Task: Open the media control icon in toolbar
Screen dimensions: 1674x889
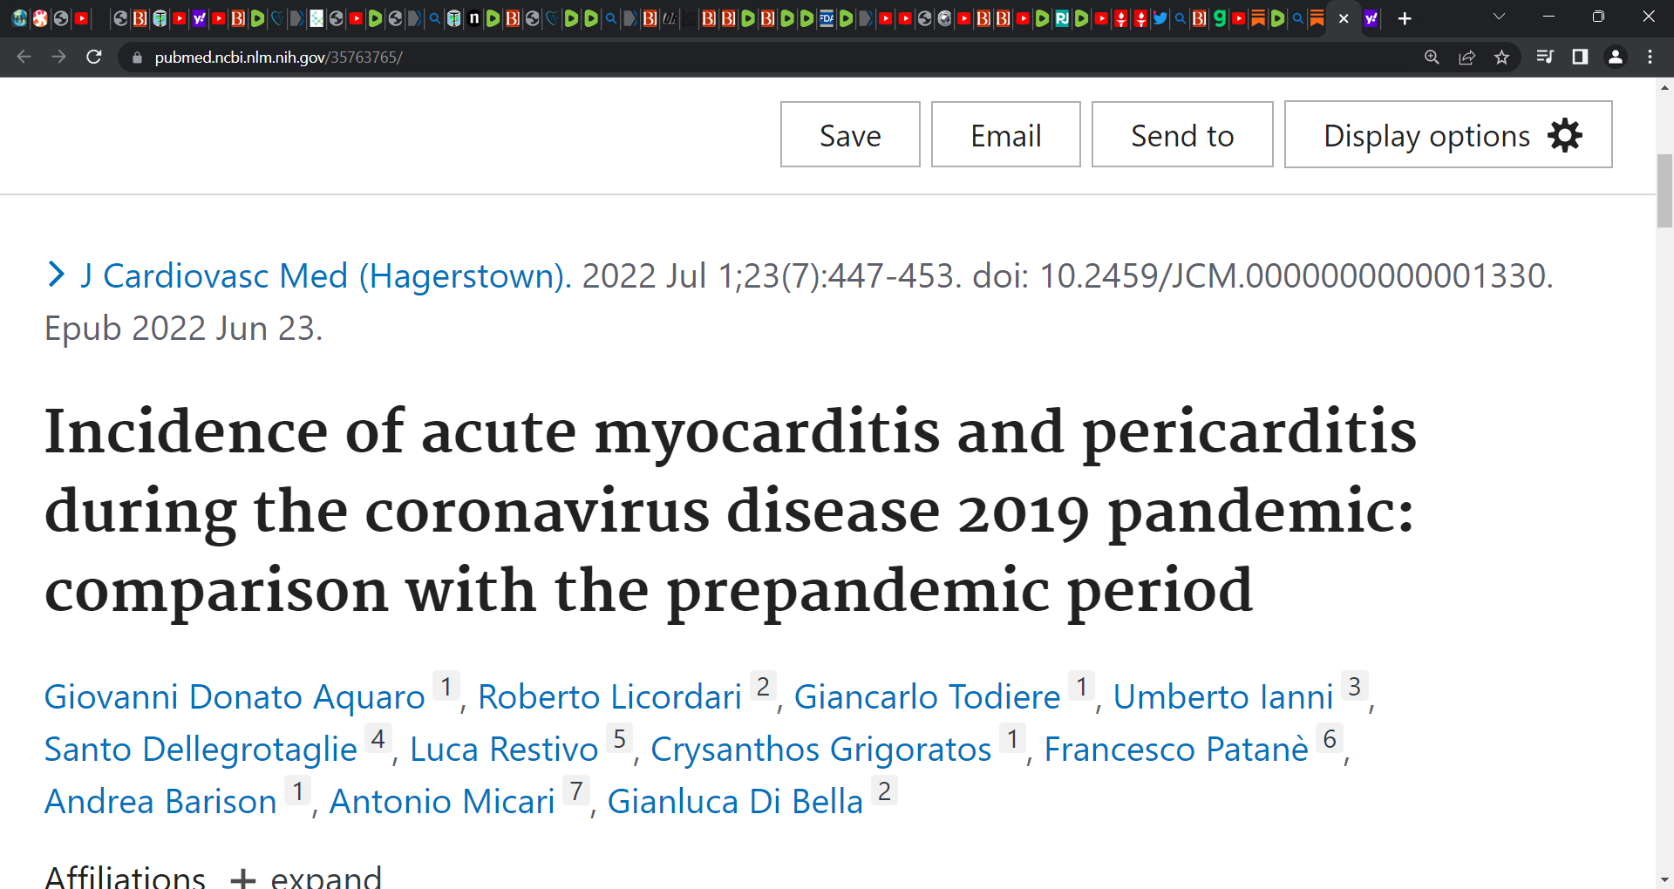Action: click(x=1545, y=57)
